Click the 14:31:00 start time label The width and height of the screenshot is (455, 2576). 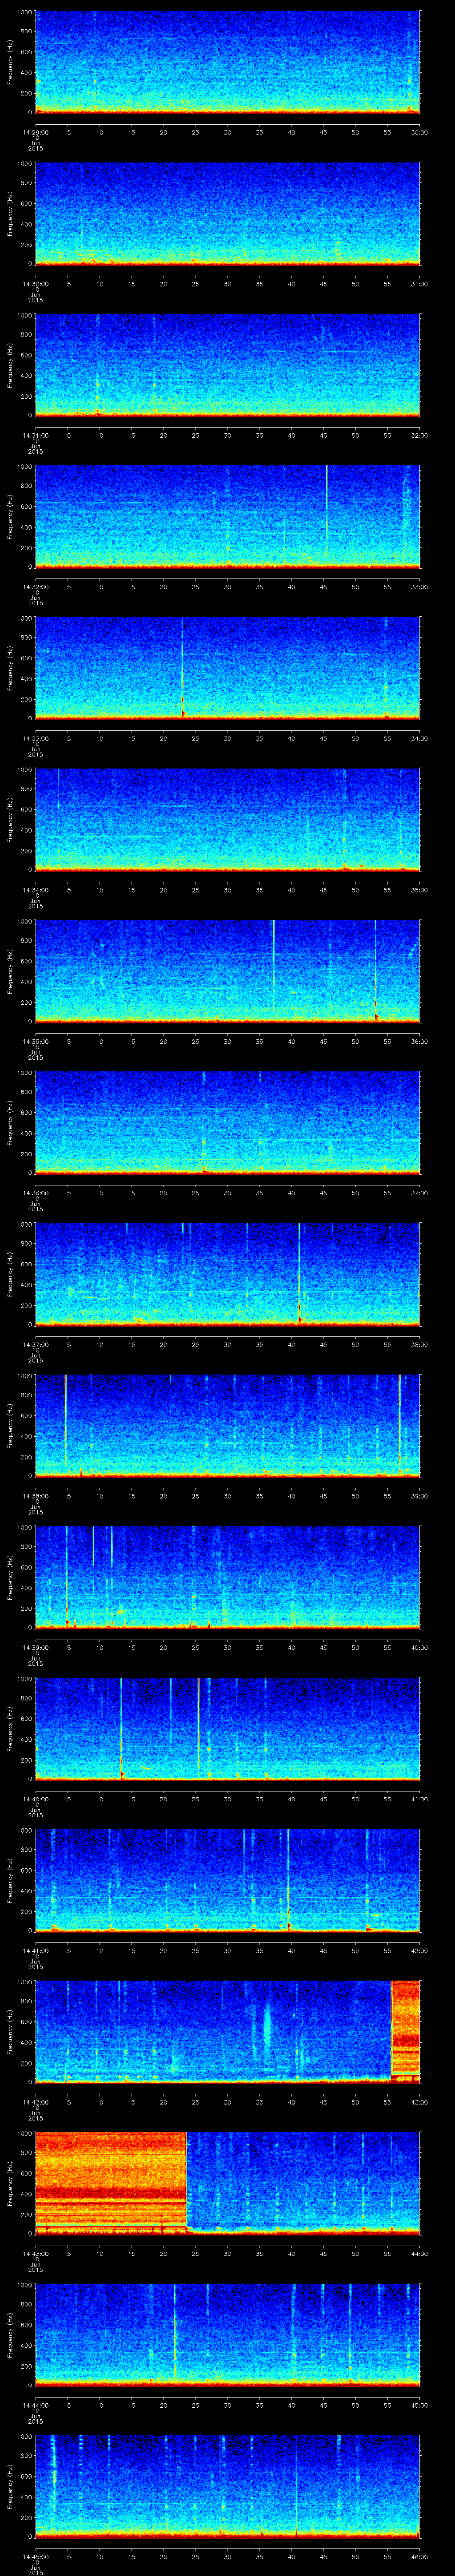(35, 435)
